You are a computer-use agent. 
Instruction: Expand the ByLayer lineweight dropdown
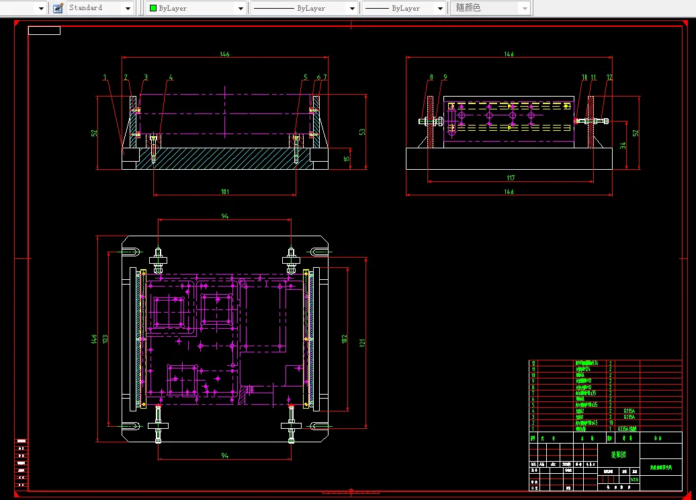(x=440, y=8)
